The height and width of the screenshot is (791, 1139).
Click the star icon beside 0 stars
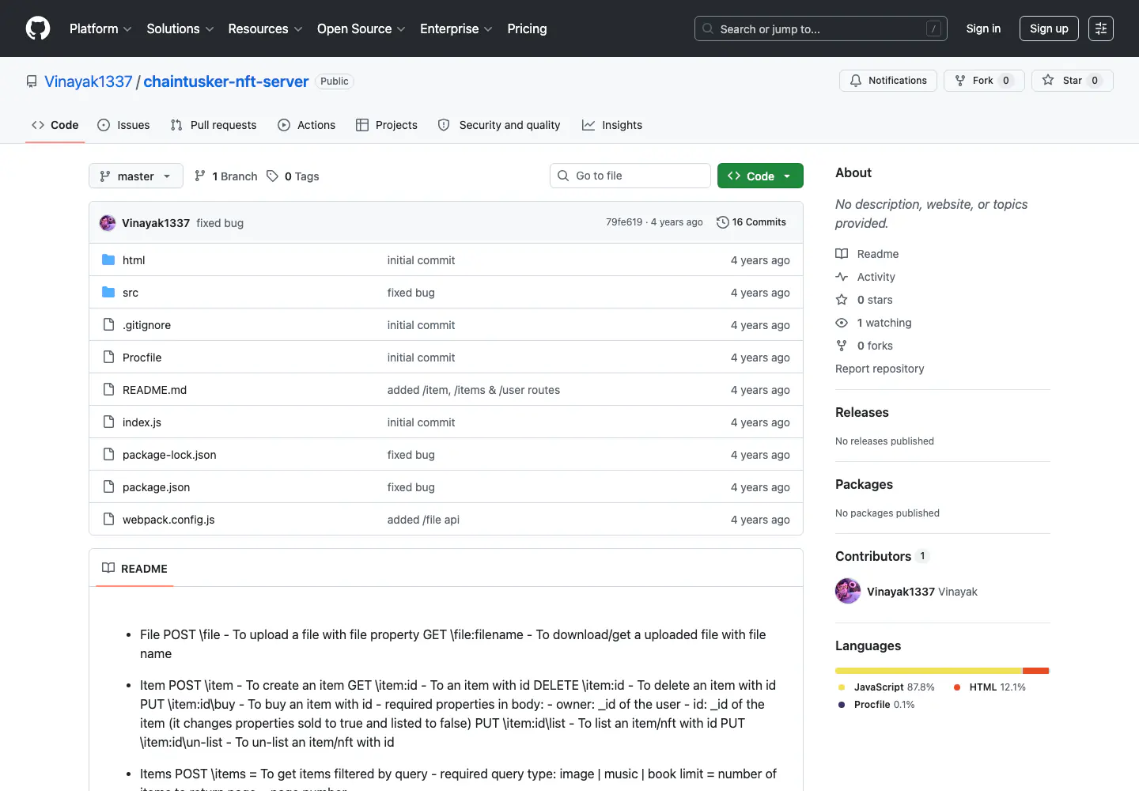tap(842, 300)
